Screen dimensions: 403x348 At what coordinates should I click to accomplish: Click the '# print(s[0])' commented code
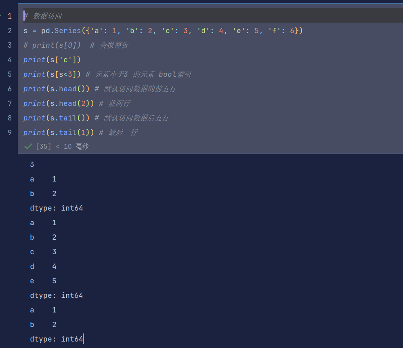[52, 45]
